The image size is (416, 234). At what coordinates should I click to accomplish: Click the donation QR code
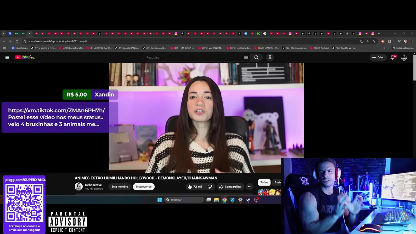[24, 203]
